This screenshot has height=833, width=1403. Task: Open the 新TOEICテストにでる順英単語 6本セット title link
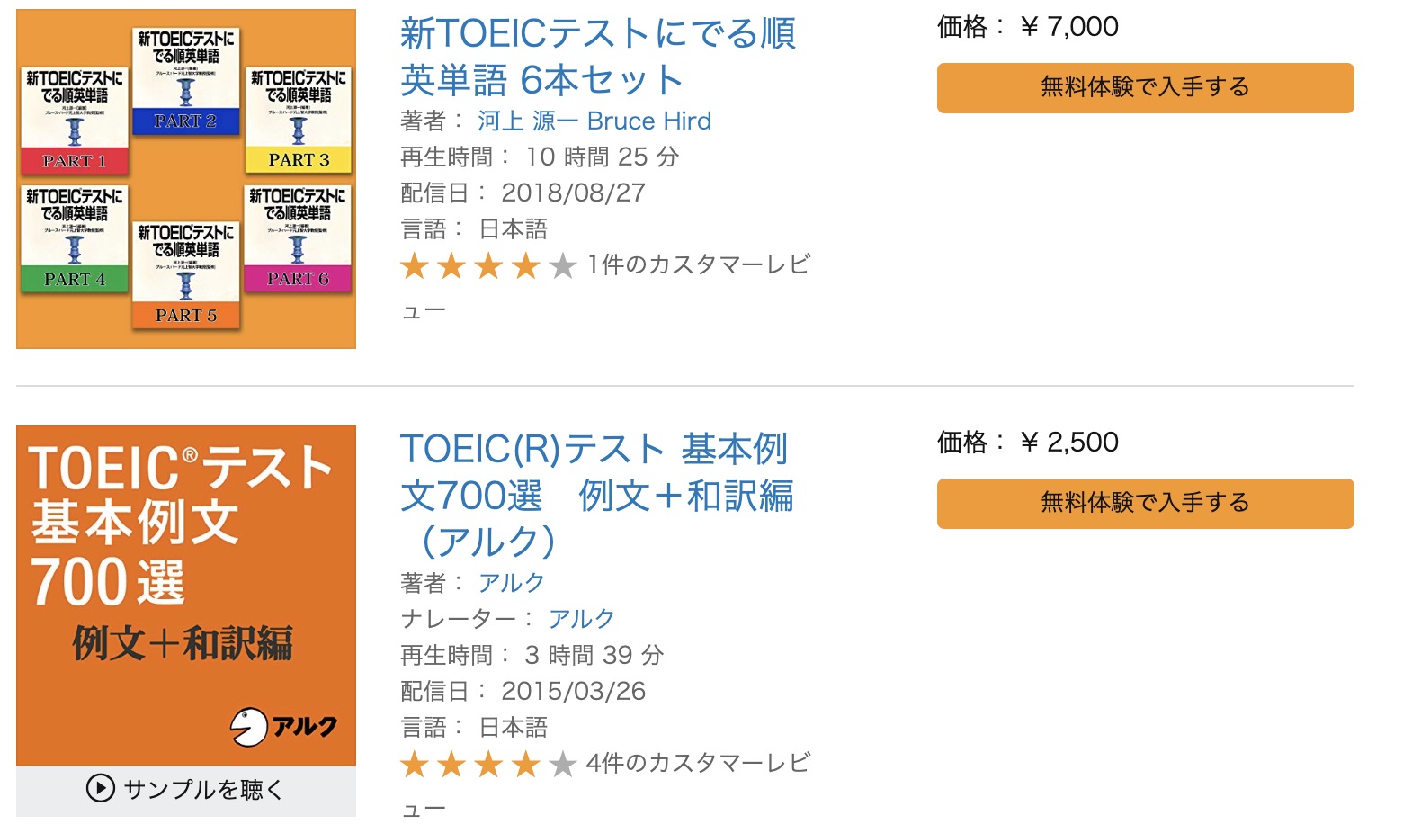click(598, 54)
